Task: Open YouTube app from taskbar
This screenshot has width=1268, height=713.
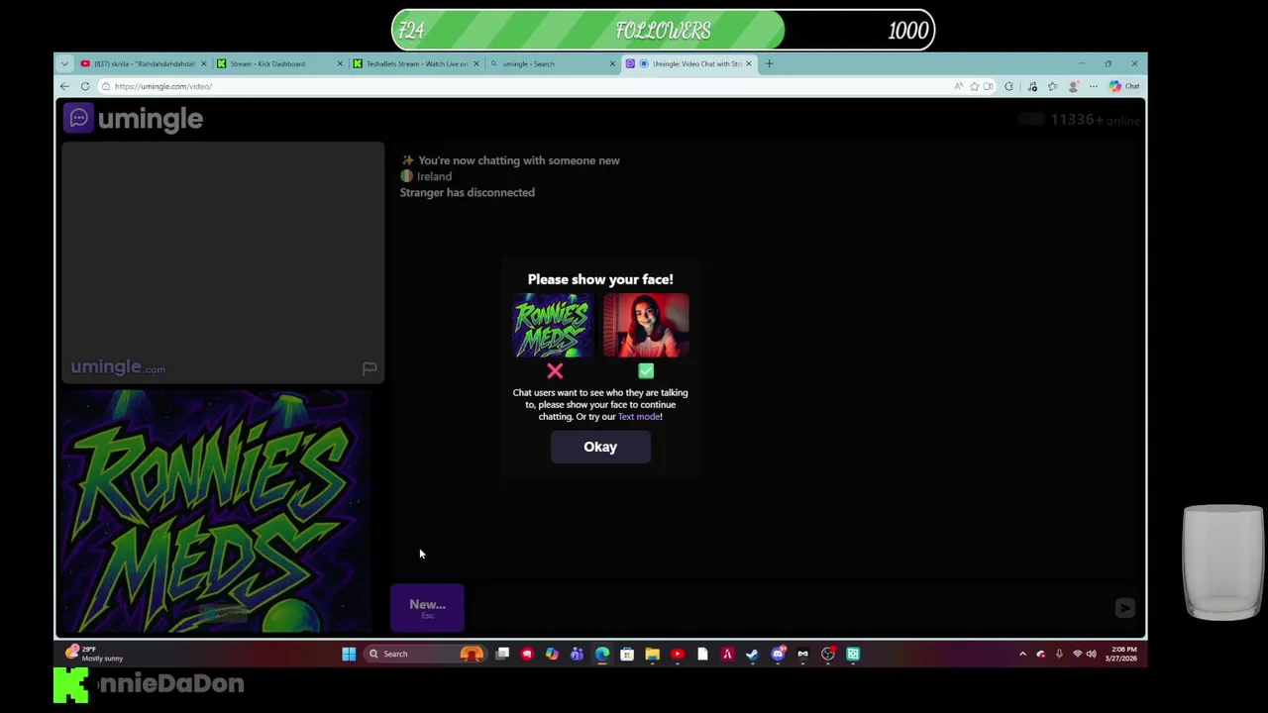Action: 677,654
